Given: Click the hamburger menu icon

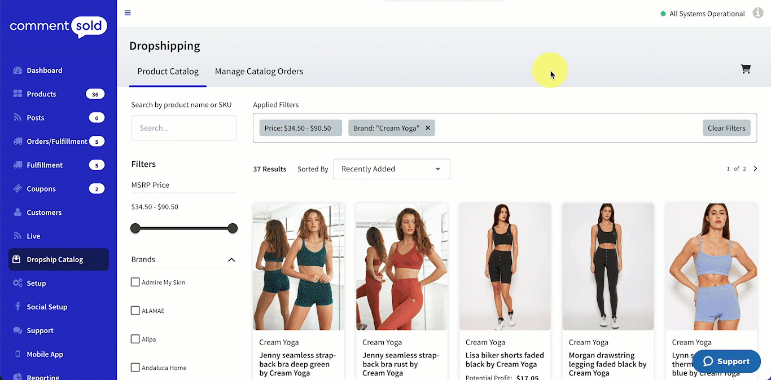Looking at the screenshot, I should tap(128, 13).
